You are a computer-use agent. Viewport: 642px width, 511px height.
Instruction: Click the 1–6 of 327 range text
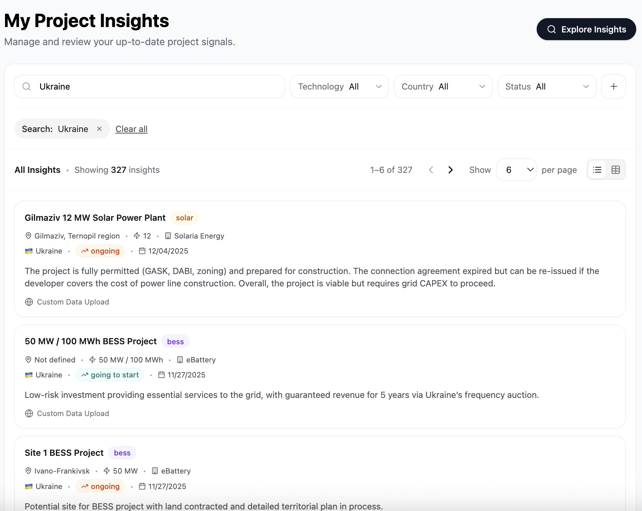(391, 170)
